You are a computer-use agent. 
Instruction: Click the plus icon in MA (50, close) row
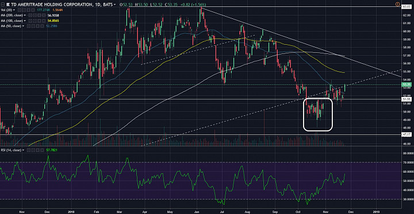pyautogui.click(x=37, y=26)
